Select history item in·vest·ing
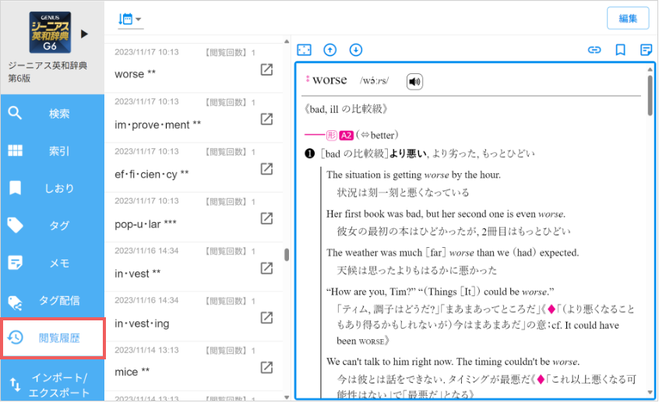659x403 pixels. pyautogui.click(x=194, y=316)
